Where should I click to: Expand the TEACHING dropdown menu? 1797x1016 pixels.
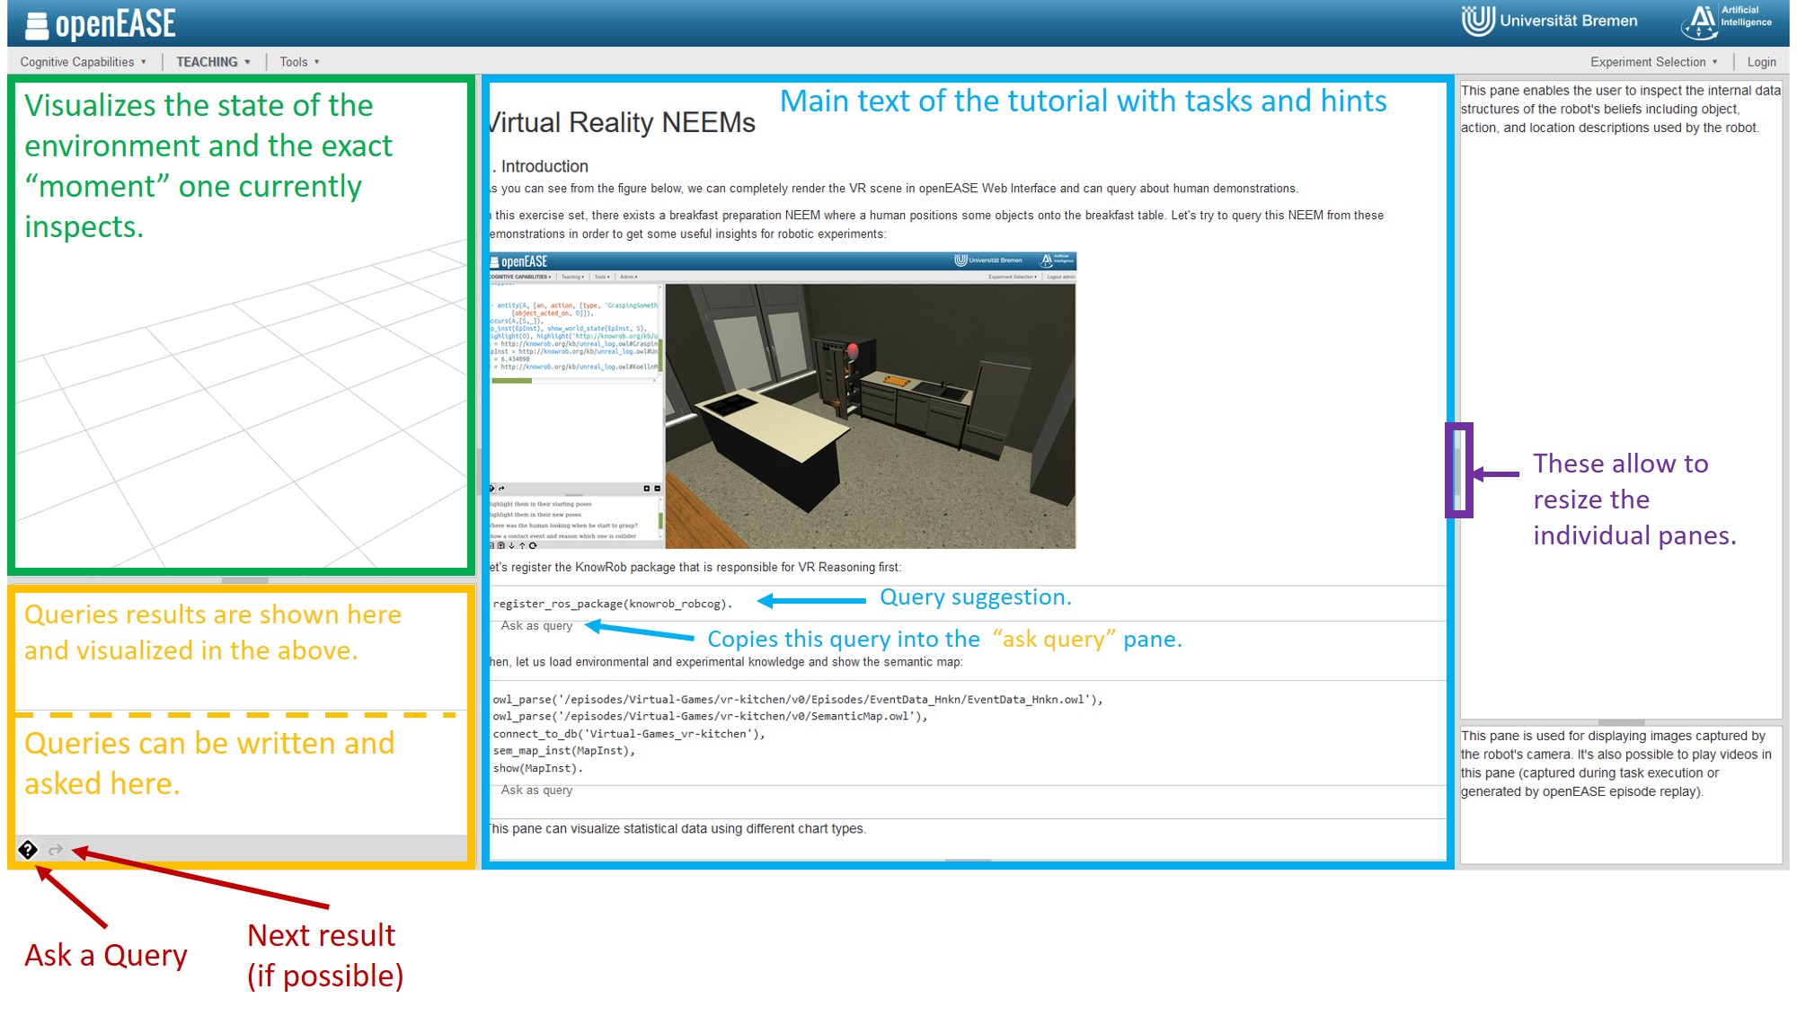point(213,62)
